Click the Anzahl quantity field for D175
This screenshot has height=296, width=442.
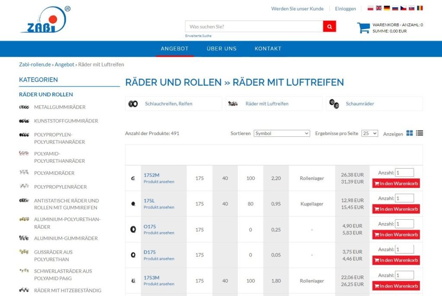[x=404, y=249]
